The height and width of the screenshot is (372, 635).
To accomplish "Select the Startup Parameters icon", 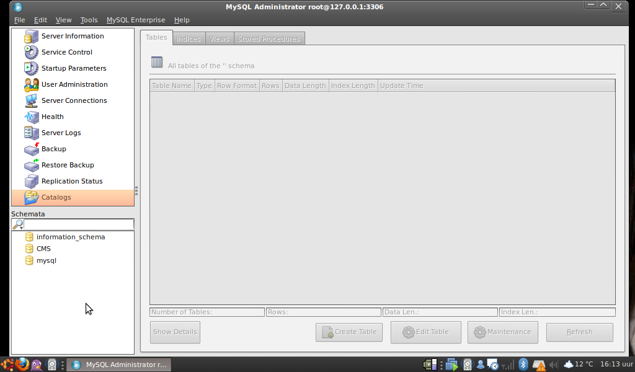I will (31, 68).
